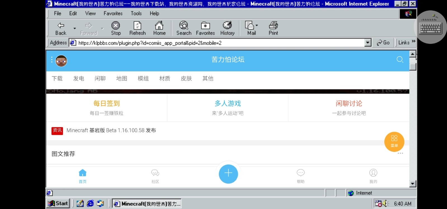Select the 其他 category tab

pyautogui.click(x=208, y=79)
